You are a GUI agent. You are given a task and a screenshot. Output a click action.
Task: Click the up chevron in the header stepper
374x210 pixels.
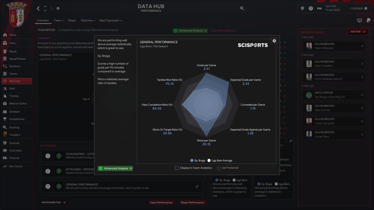[x=45, y=6]
